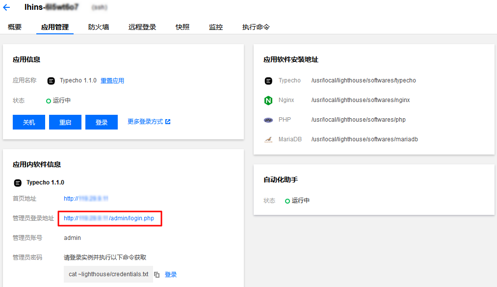The width and height of the screenshot is (497, 287).
Task: Go to the 远程登录 tab
Action: [142, 27]
